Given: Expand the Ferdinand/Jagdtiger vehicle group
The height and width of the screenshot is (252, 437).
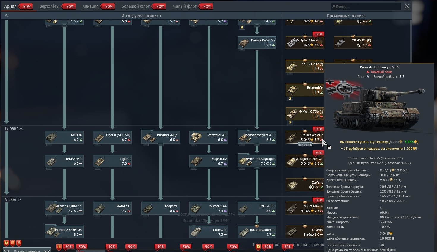Looking at the screenshot, I should click(257, 168).
